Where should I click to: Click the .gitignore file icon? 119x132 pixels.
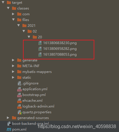20,83
